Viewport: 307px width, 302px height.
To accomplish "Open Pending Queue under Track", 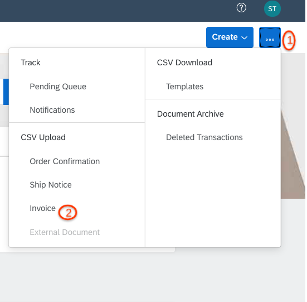I will [x=58, y=87].
